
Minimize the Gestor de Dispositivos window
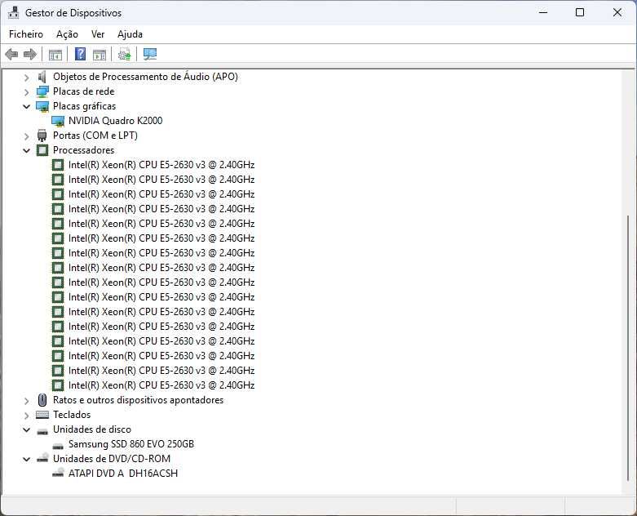point(543,12)
